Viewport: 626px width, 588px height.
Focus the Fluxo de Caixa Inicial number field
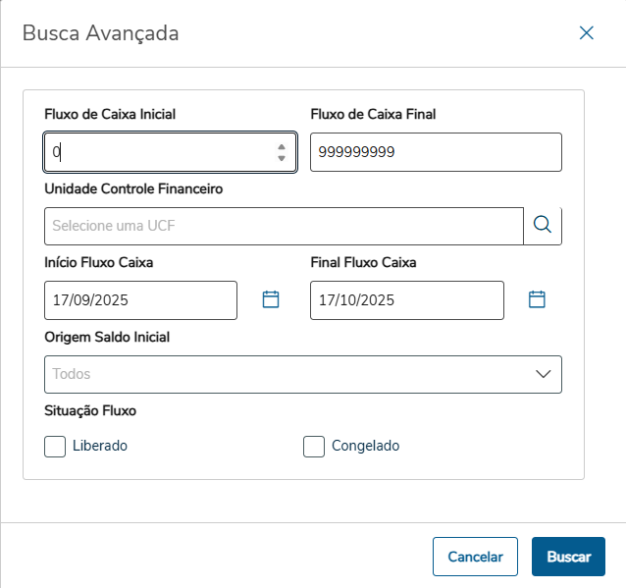[157, 152]
